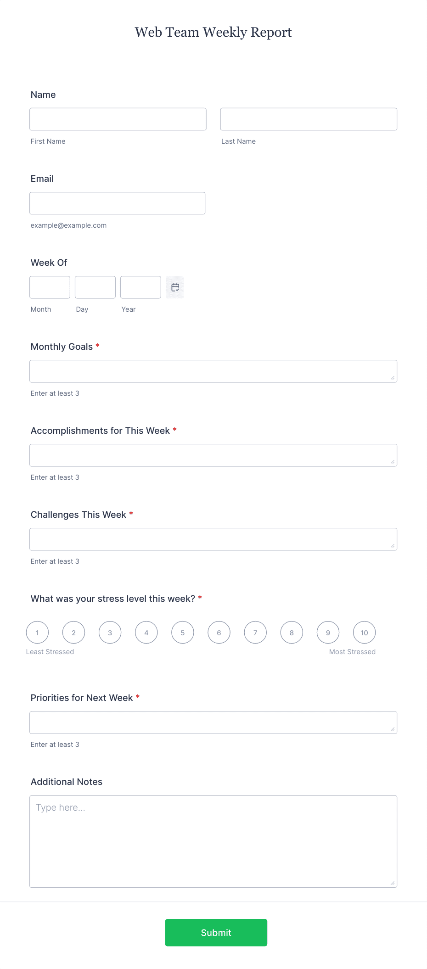Grab Additional Notes resize handle corner
The width and height of the screenshot is (427, 969).
point(393,883)
